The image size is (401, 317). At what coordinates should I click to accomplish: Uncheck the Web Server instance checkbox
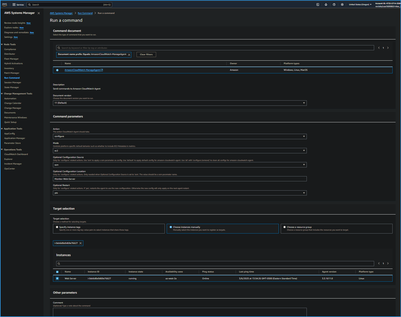point(57,278)
